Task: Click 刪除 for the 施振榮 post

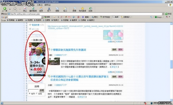Action: pos(120,49)
